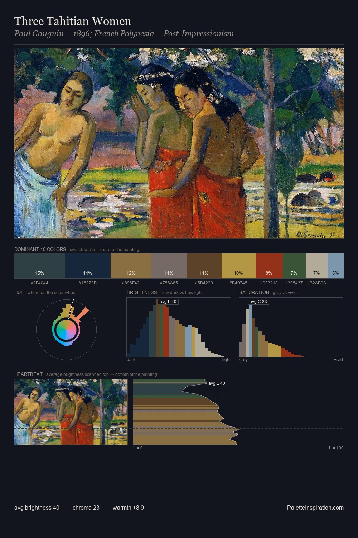Click 'warmth +8.9' in the footer
The width and height of the screenshot is (358, 538).
[128, 508]
